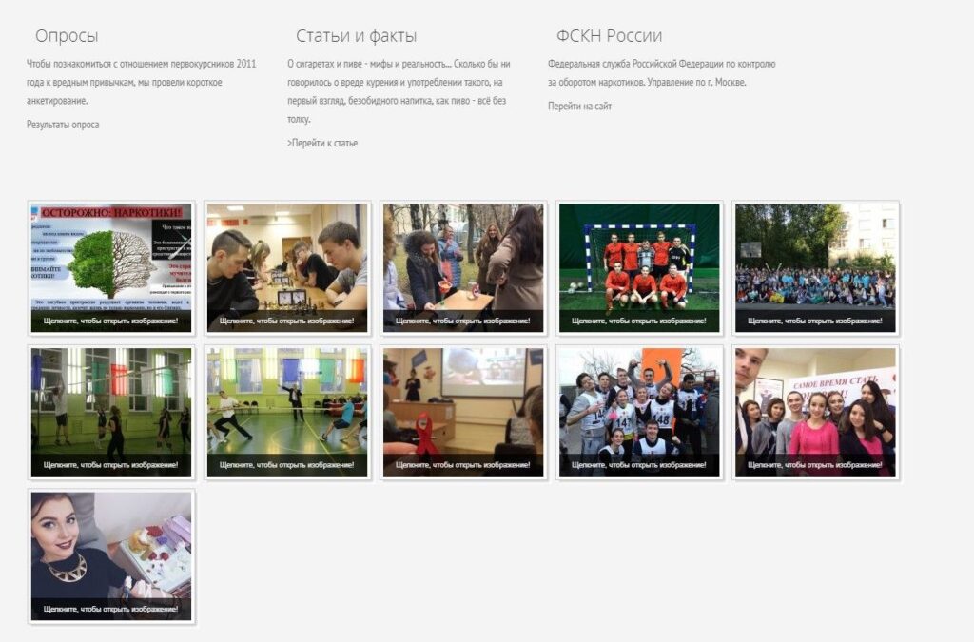Open the orange-jersey football team photo
The height and width of the screenshot is (642, 974).
639,267
